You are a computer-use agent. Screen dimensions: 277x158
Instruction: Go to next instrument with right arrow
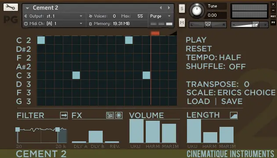(x=169, y=8)
